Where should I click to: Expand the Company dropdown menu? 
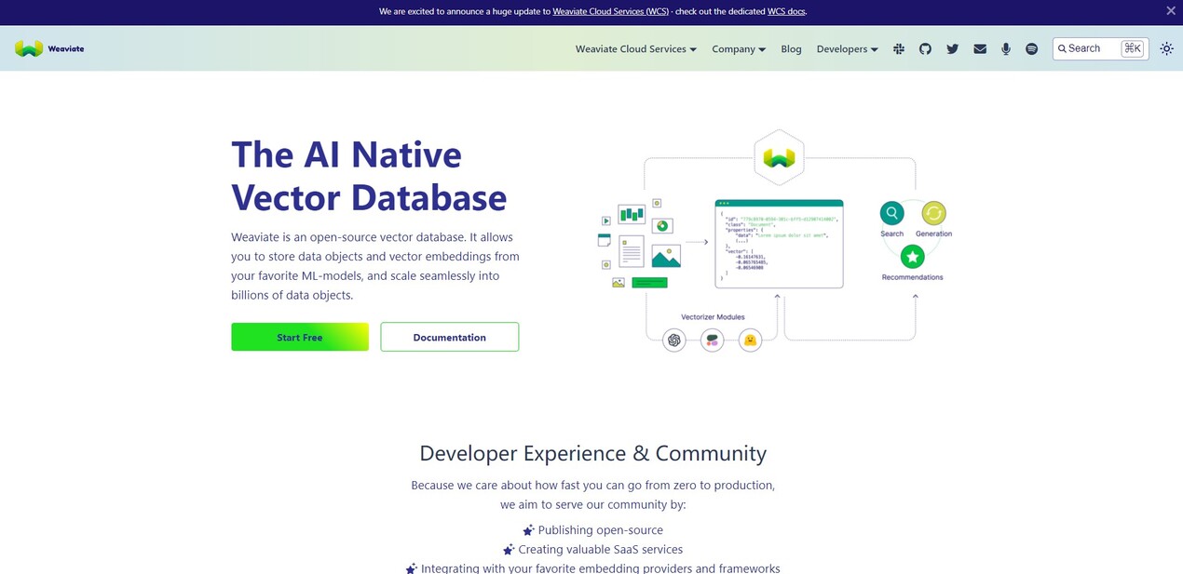pos(739,49)
